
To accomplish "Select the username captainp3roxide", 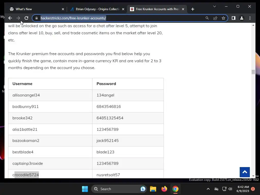I will click(27, 164).
